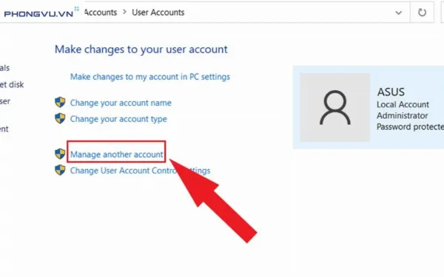
Task: Click shield icon beside Change your account type
Action: [x=60, y=118]
